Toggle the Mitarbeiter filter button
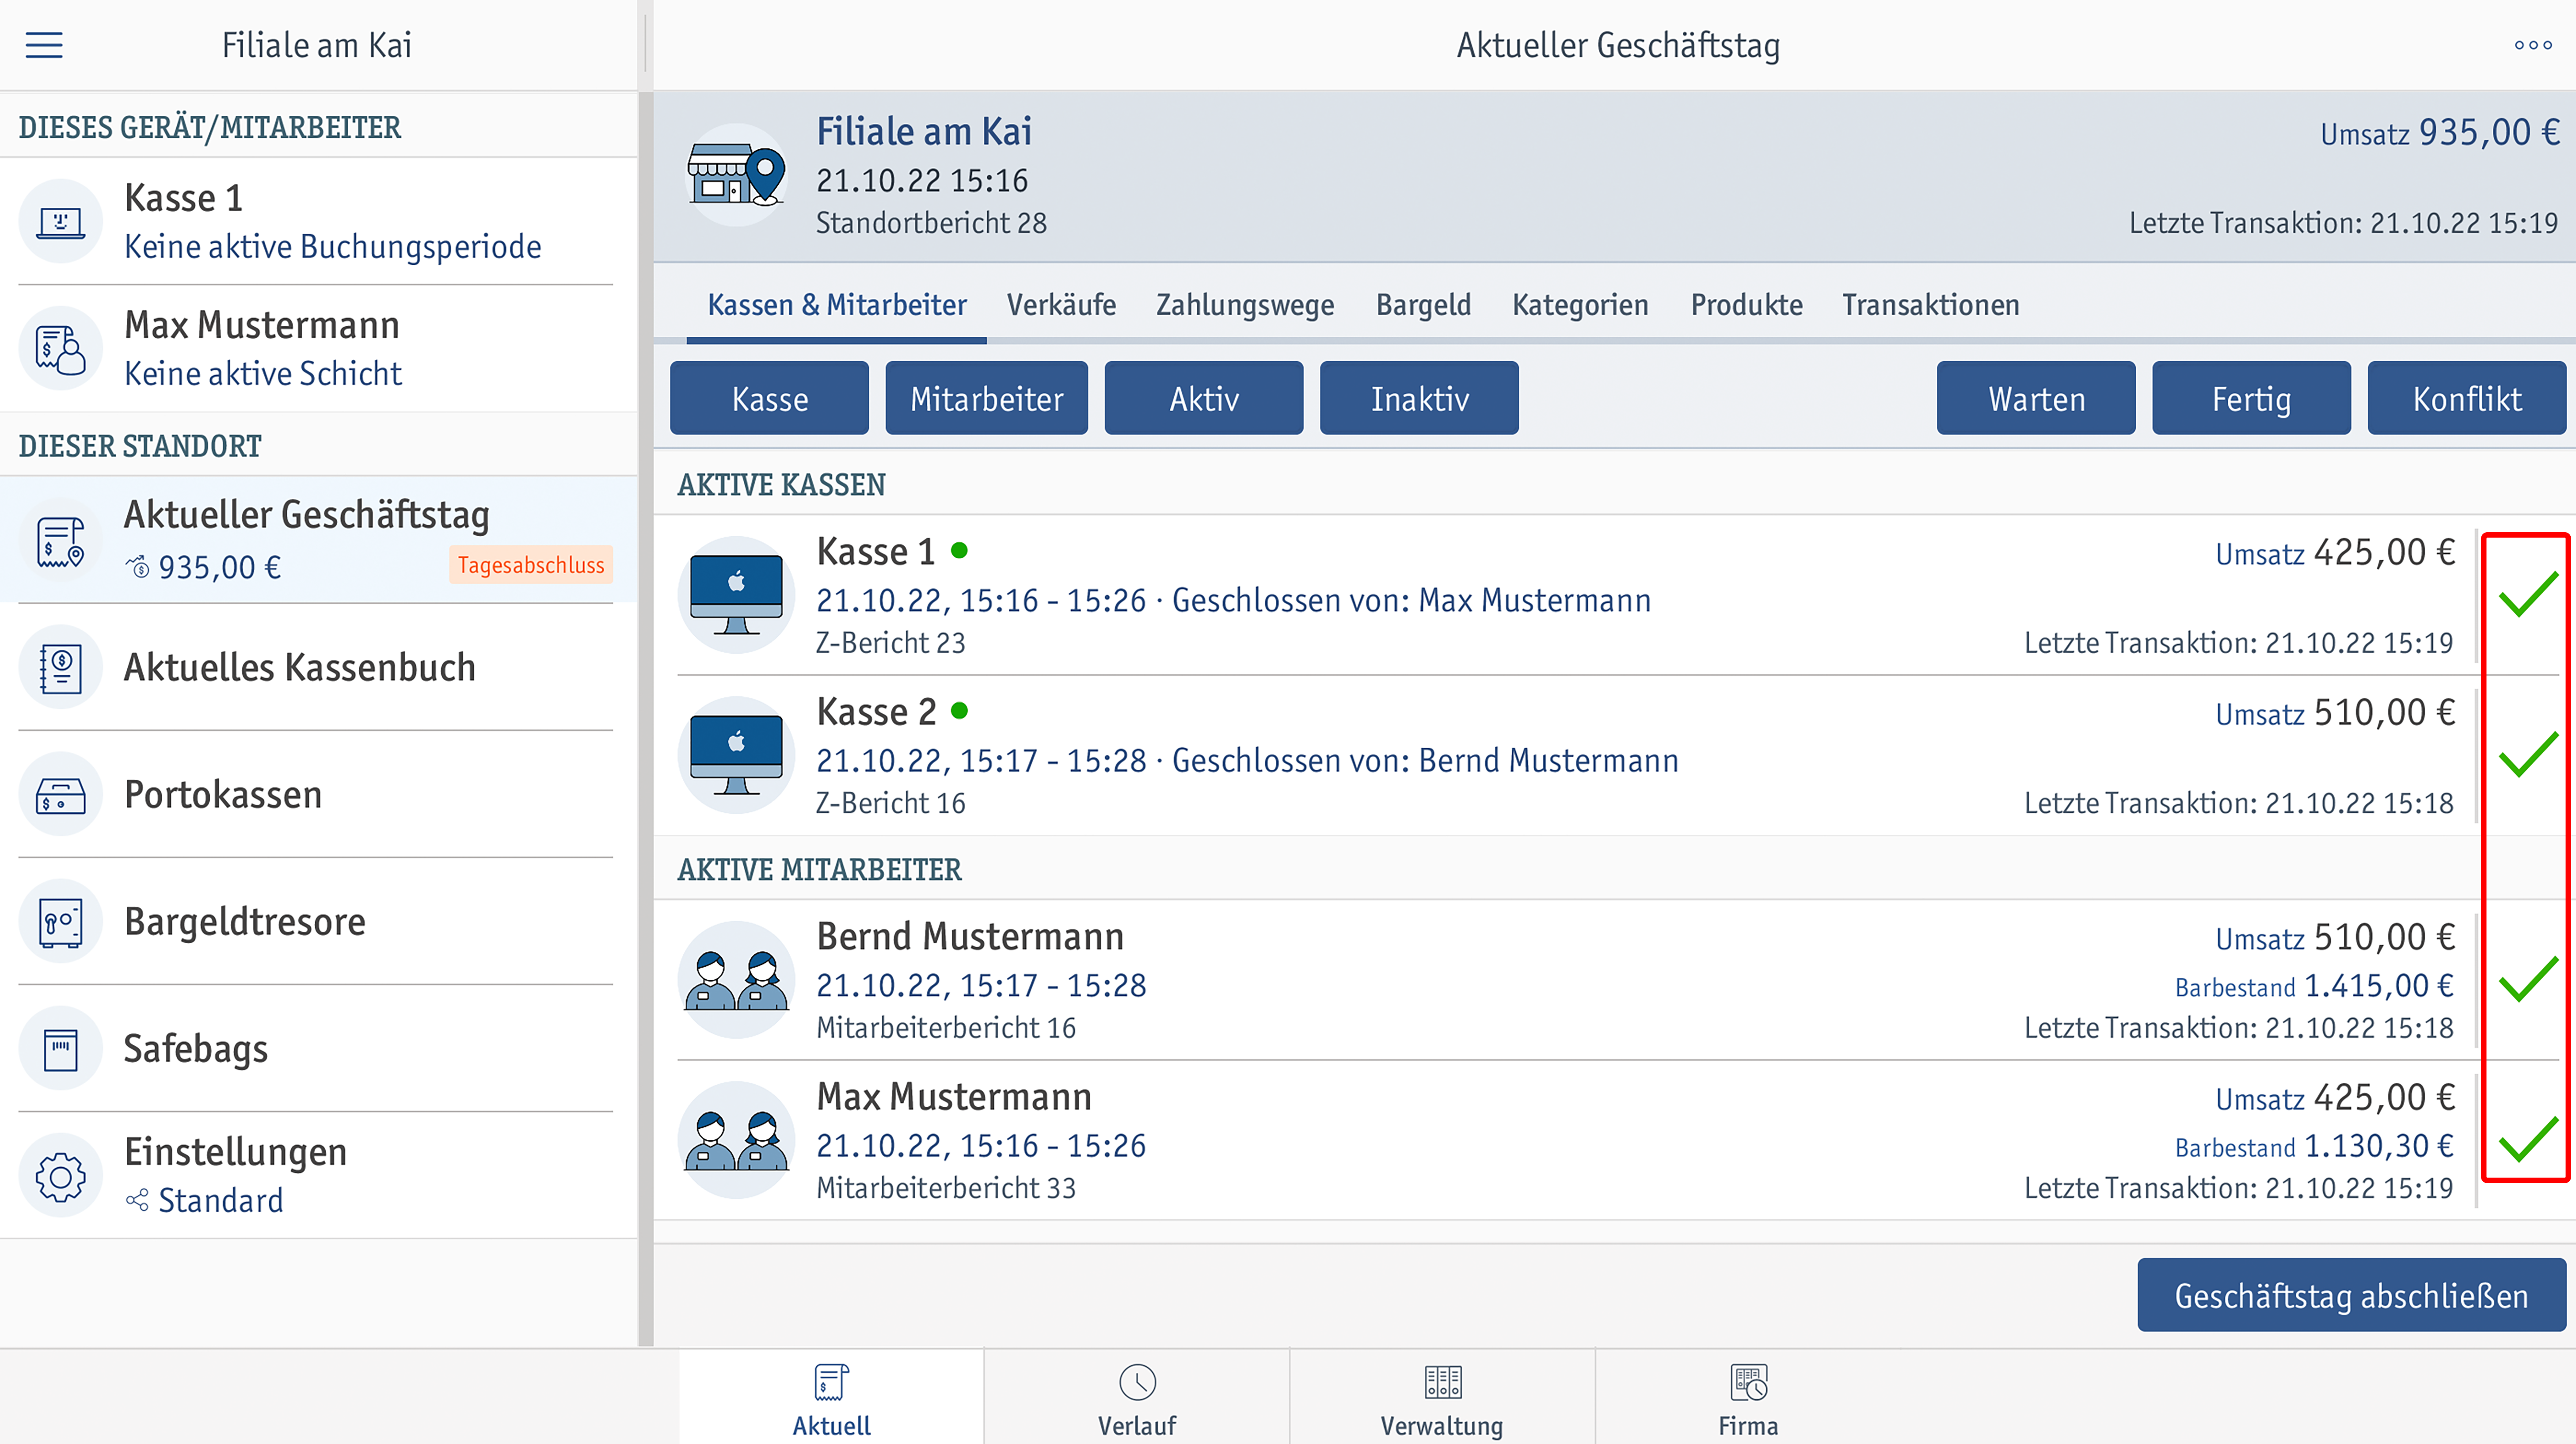Viewport: 2576px width, 1444px height. [986, 398]
